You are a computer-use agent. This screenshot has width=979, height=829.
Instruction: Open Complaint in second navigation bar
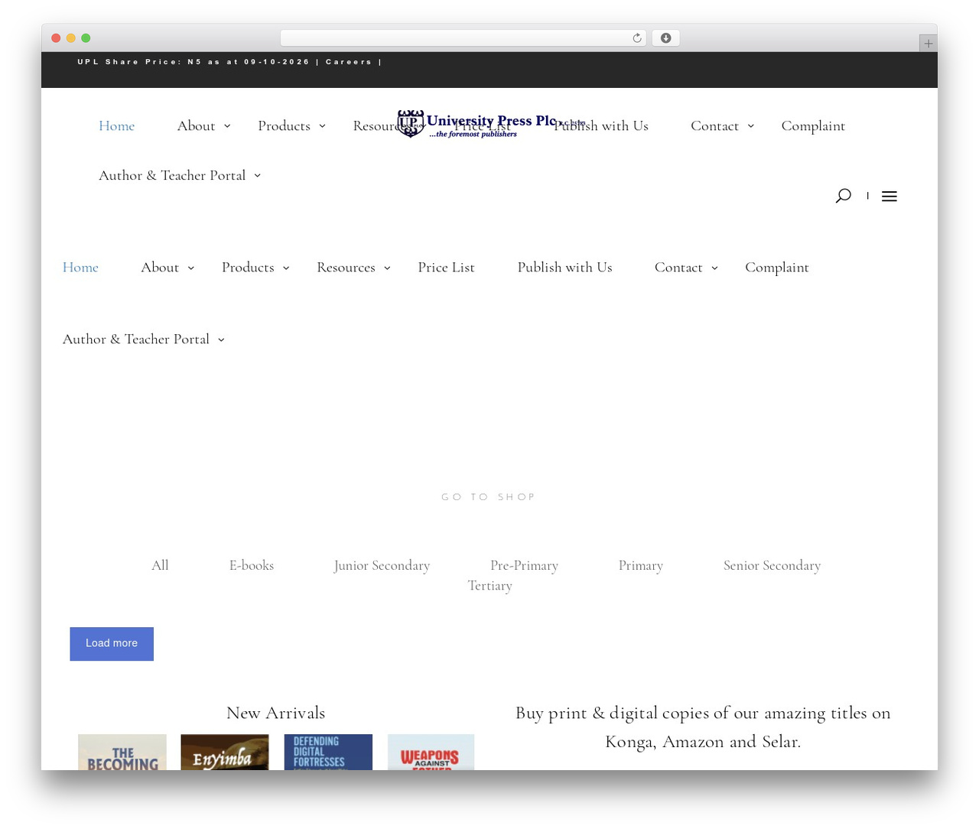(x=777, y=268)
